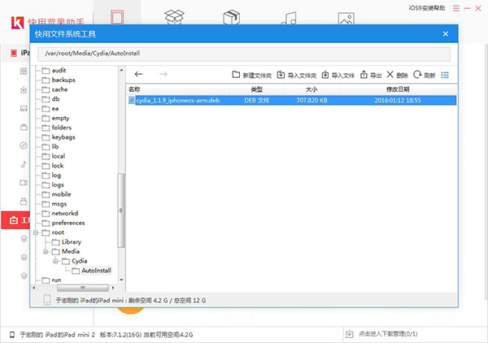Open the package box tab in main window

coord(231,17)
